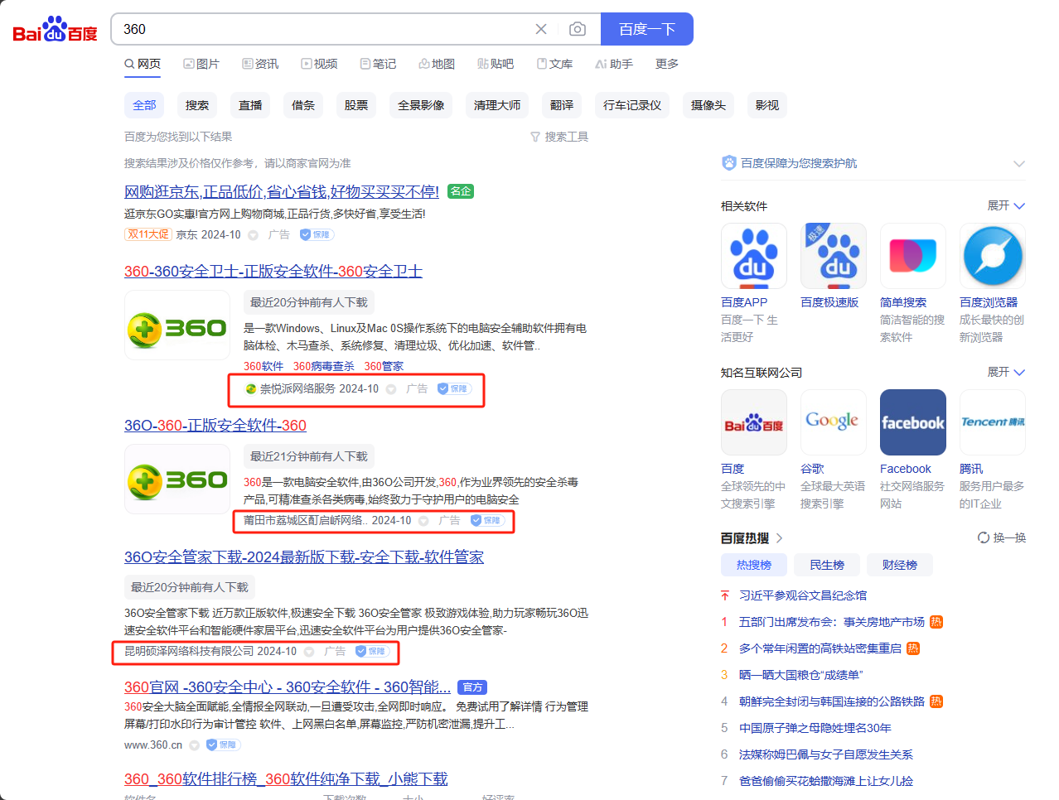1059x800 pixels.
Task: Open 360安全卫士-正版安全软件 result title
Action: [x=273, y=271]
